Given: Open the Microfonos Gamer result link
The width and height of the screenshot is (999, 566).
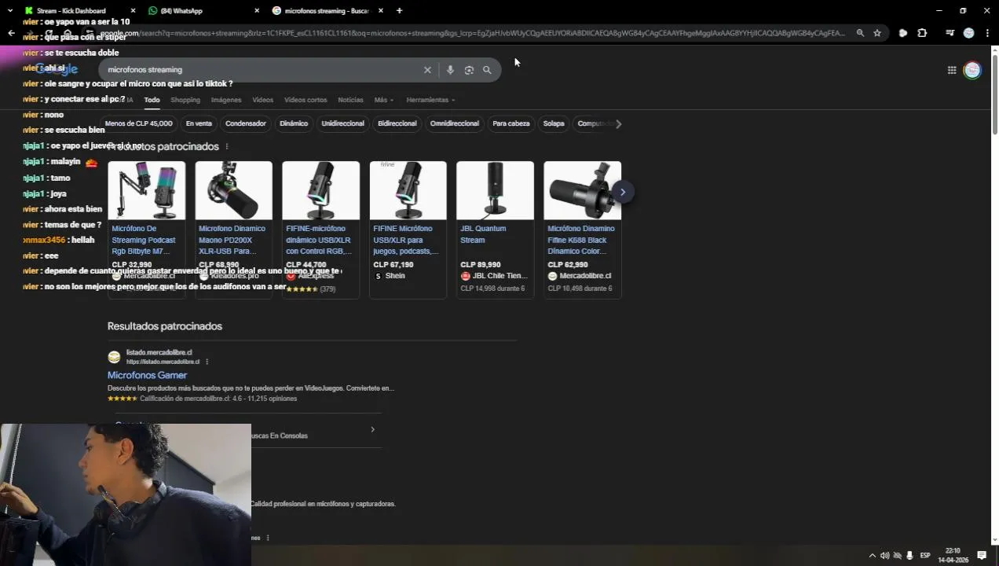Looking at the screenshot, I should click(x=147, y=376).
